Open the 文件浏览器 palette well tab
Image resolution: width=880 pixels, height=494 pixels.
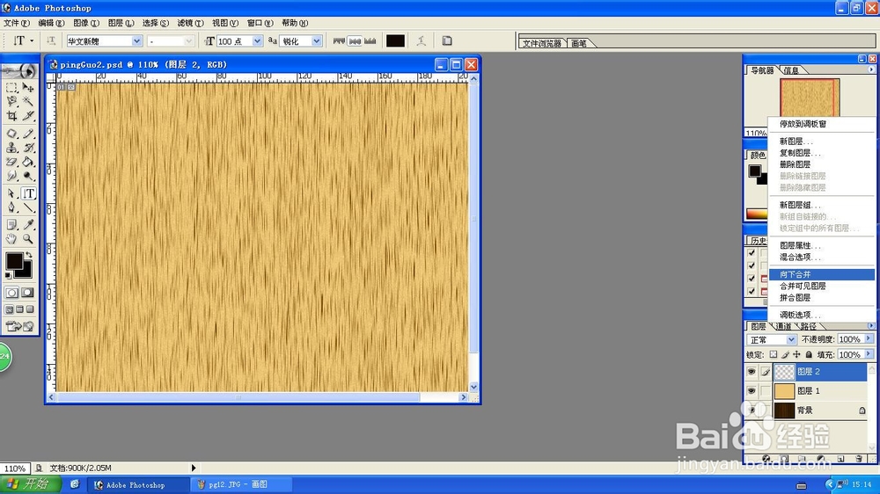541,43
